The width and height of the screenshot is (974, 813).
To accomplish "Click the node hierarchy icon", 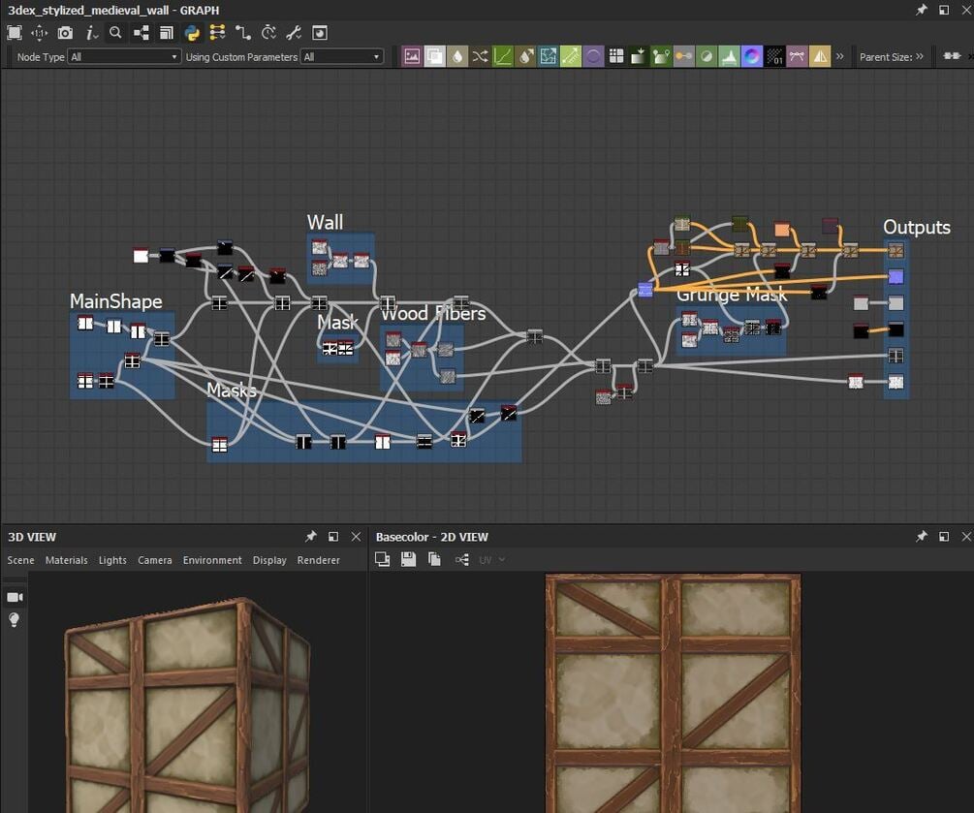I will tap(141, 33).
